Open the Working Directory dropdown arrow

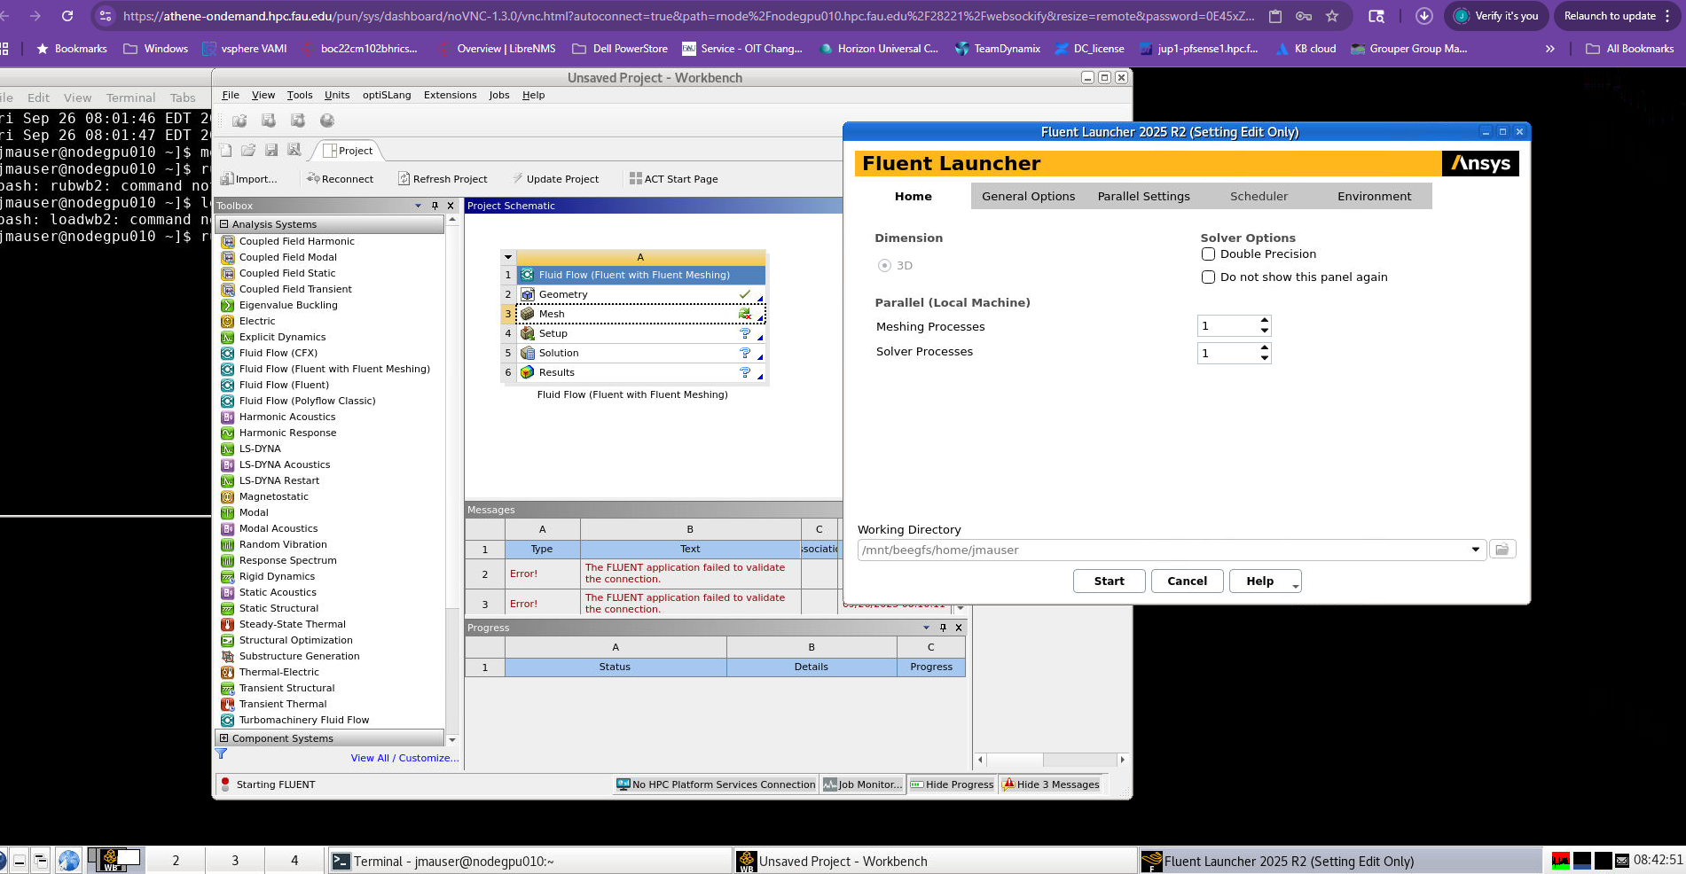point(1476,550)
